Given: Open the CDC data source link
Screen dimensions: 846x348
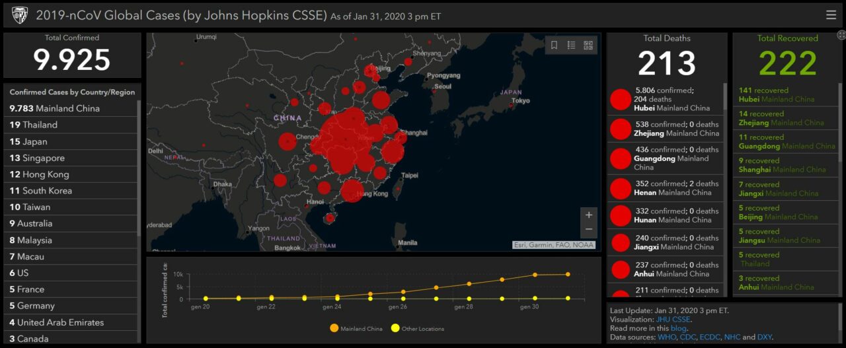Looking at the screenshot, I should [x=687, y=337].
